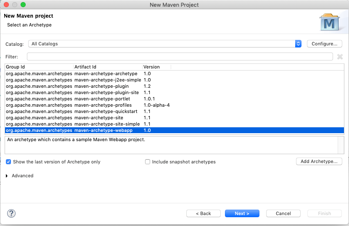The height and width of the screenshot is (226, 349).
Task: Proceed with the Next > button
Action: pos(242,213)
